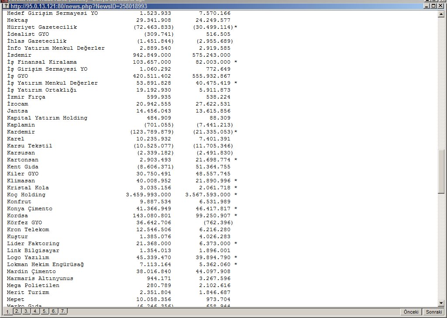Click the İzocam row label
The image size is (447, 318).
click(x=17, y=104)
